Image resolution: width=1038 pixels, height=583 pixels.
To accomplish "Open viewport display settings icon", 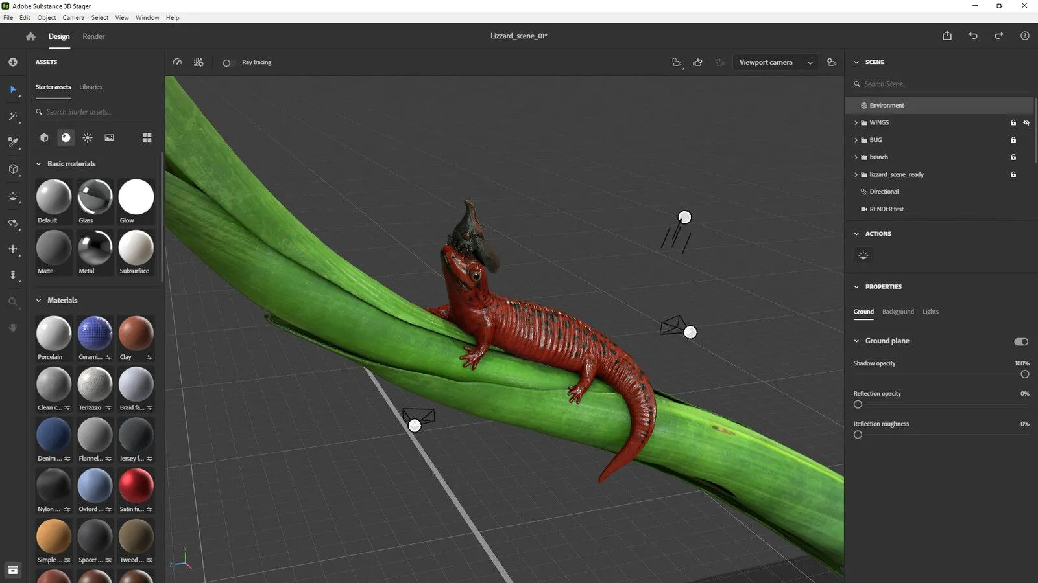I will (199, 62).
